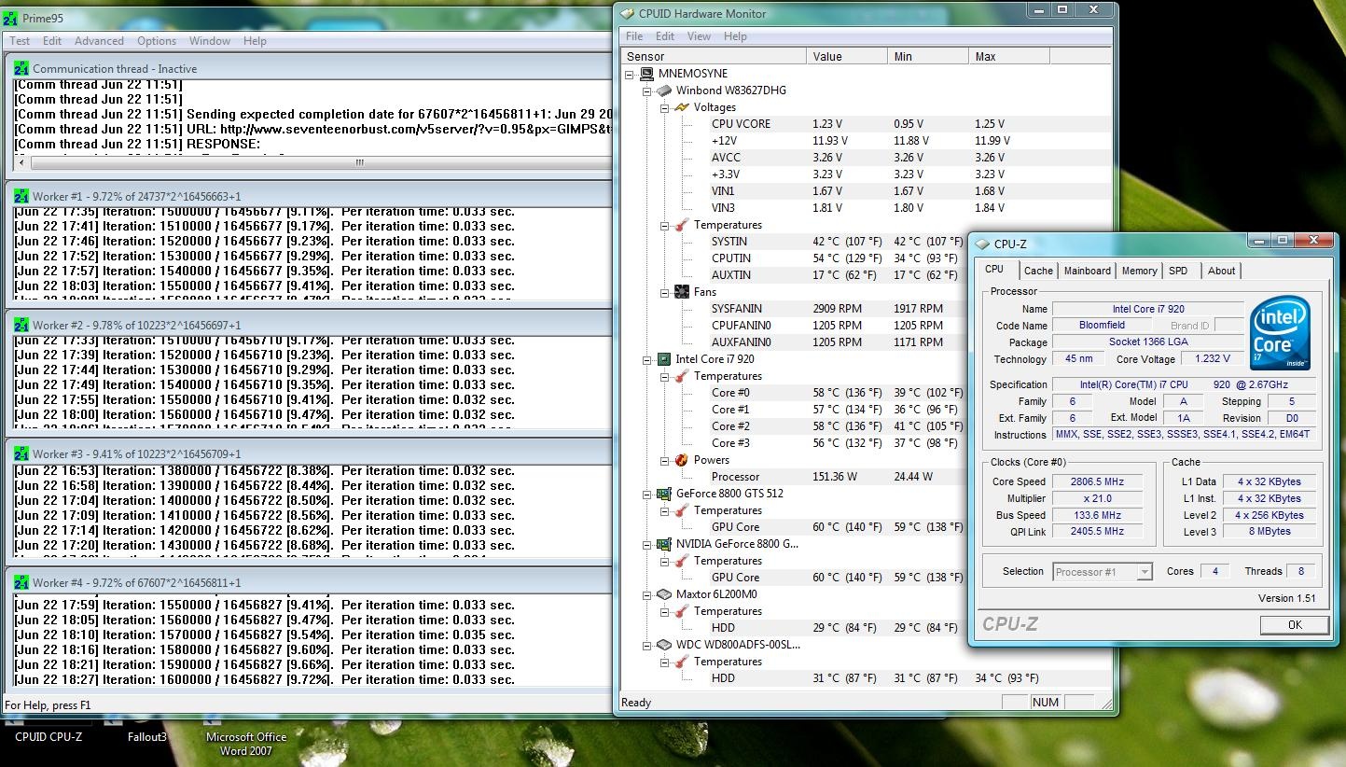
Task: Click the CPU-Z title bar icon
Action: (982, 244)
